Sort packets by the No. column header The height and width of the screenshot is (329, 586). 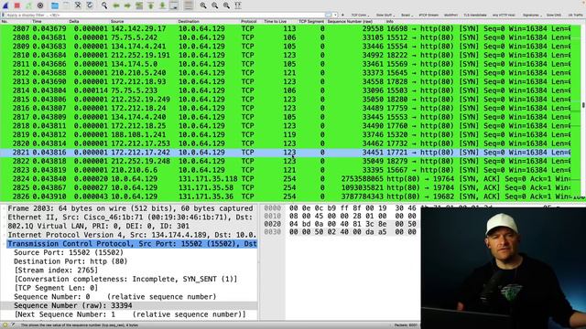pyautogui.click(x=5, y=21)
